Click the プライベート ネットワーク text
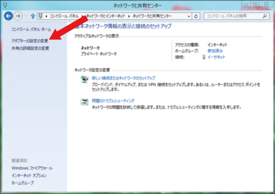Viewport: 275px width, 194px height. tap(98, 54)
